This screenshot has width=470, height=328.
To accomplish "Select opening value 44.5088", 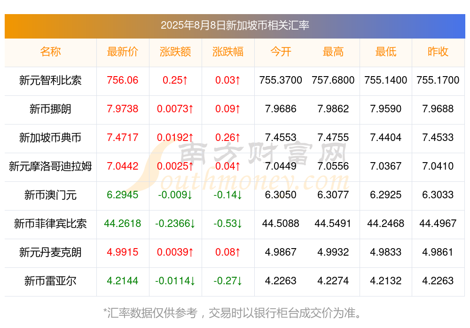I will (281, 224).
